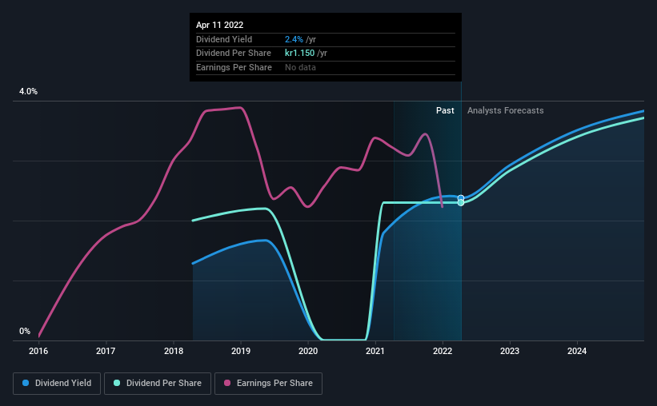657x406 pixels.
Task: Click the kr1.150 dividend per share value
Action: [x=299, y=54]
